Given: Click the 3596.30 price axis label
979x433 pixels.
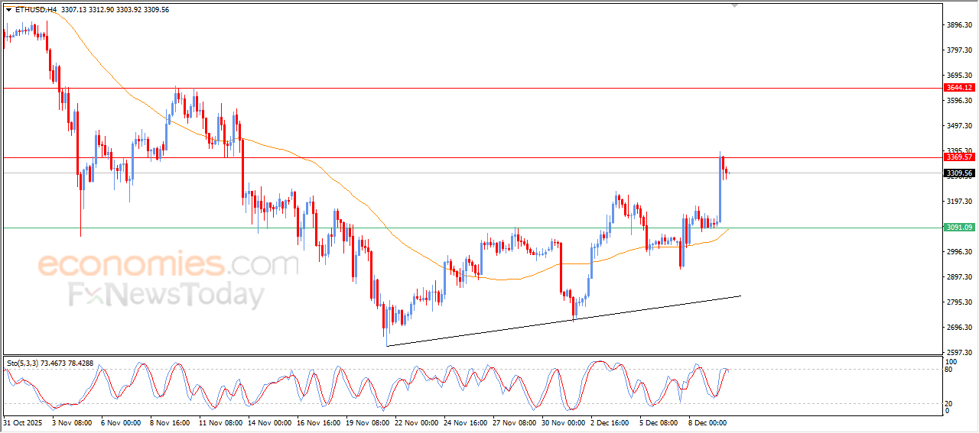Looking at the screenshot, I should point(959,101).
